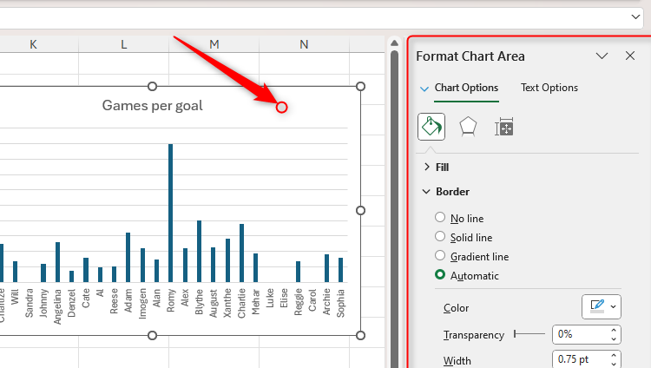Open the Effects pentagon icon

point(468,127)
